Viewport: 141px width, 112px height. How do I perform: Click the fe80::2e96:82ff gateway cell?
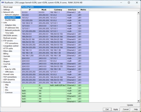58,85
